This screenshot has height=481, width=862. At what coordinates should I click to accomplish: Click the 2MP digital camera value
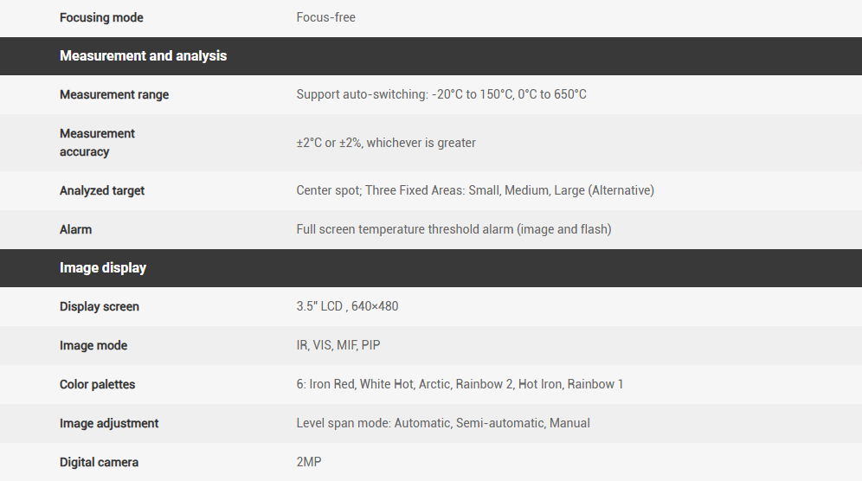[x=308, y=462]
